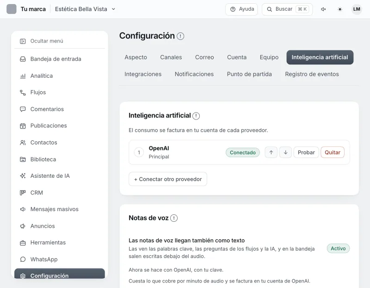Click "Ahora se hace con OpenAI, con tu clave."
Viewport: 370px width, 288px height.
tap(176, 270)
